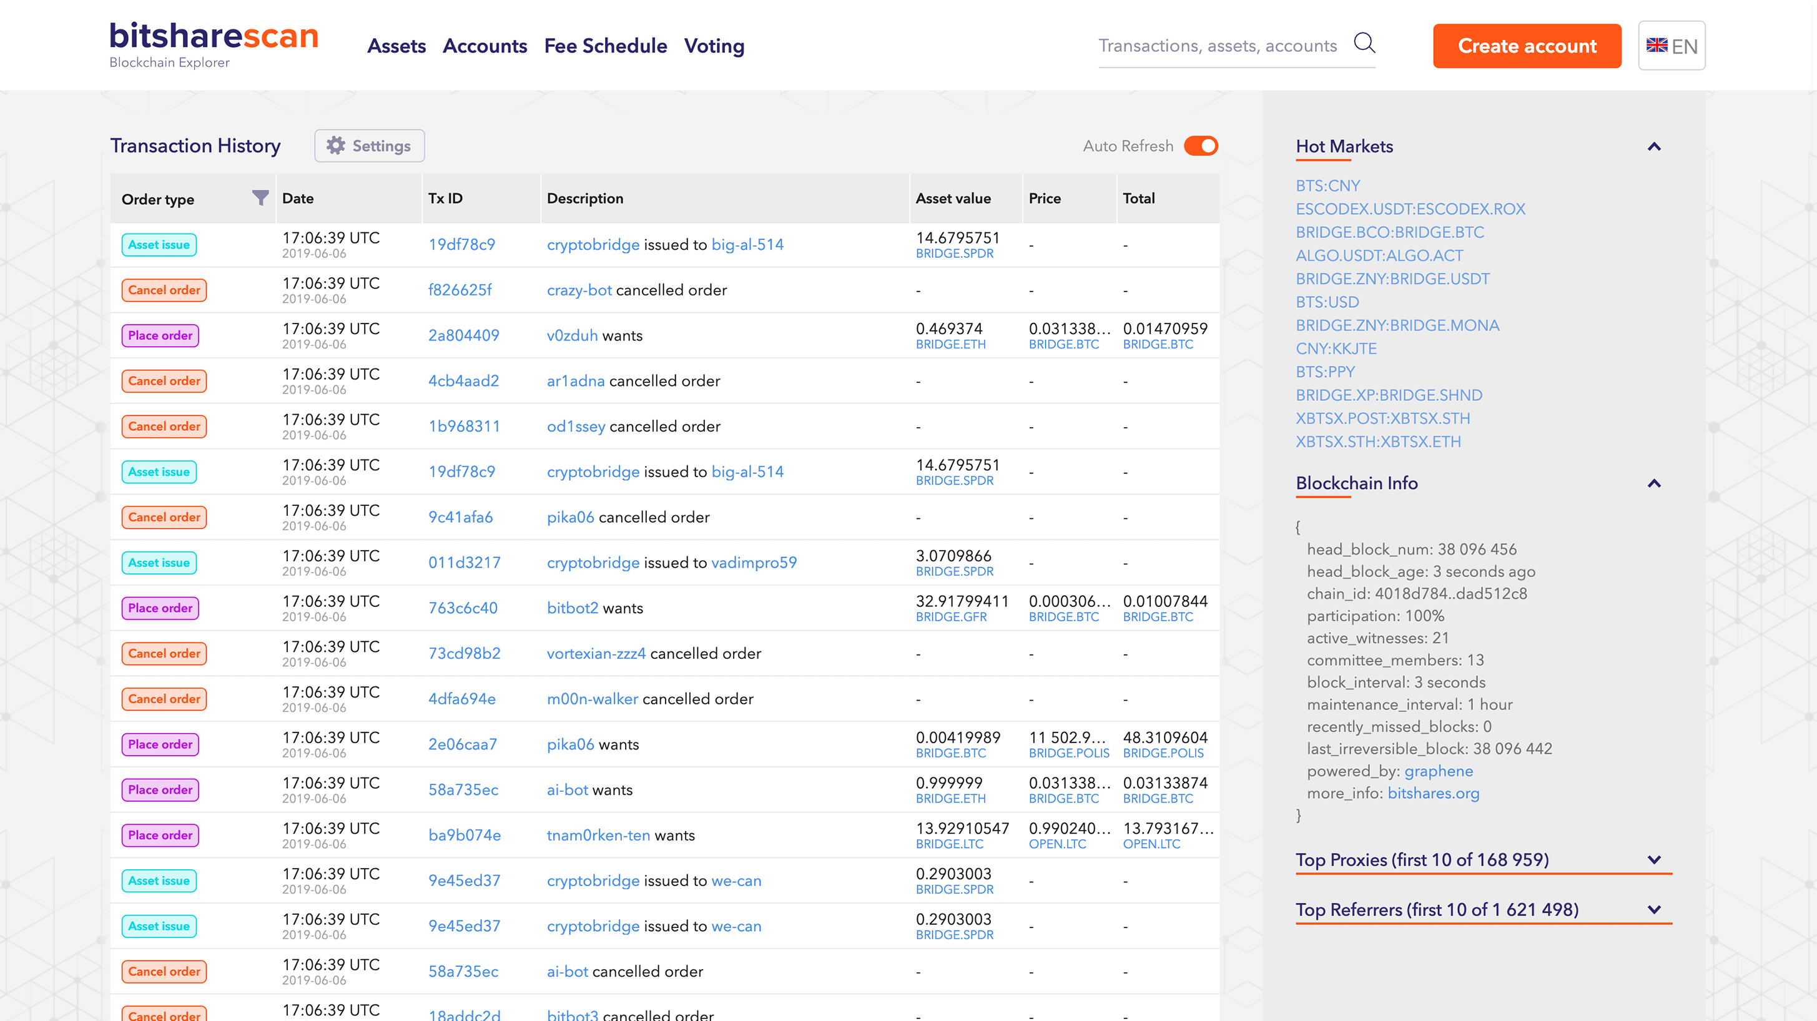Click first Asset issue badge
This screenshot has height=1021, width=1817.
159,245
